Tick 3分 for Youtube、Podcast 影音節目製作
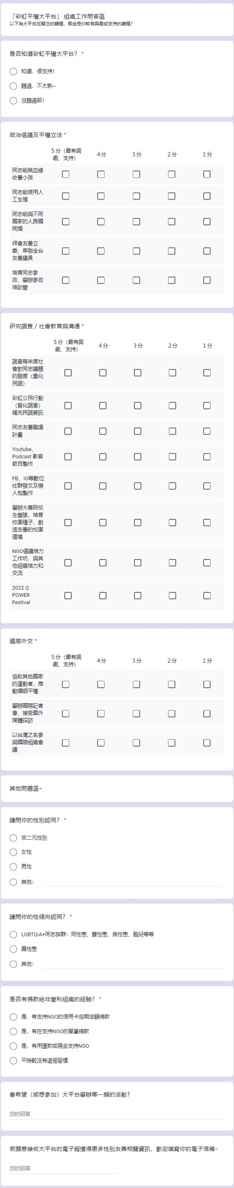The image size is (234, 1188). click(x=138, y=456)
